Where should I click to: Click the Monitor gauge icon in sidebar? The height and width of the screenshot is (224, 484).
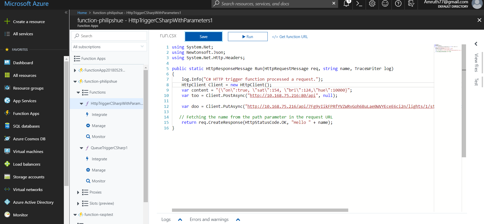tap(7, 215)
